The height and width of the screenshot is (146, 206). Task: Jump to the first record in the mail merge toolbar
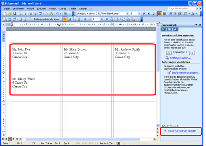coord(85,19)
